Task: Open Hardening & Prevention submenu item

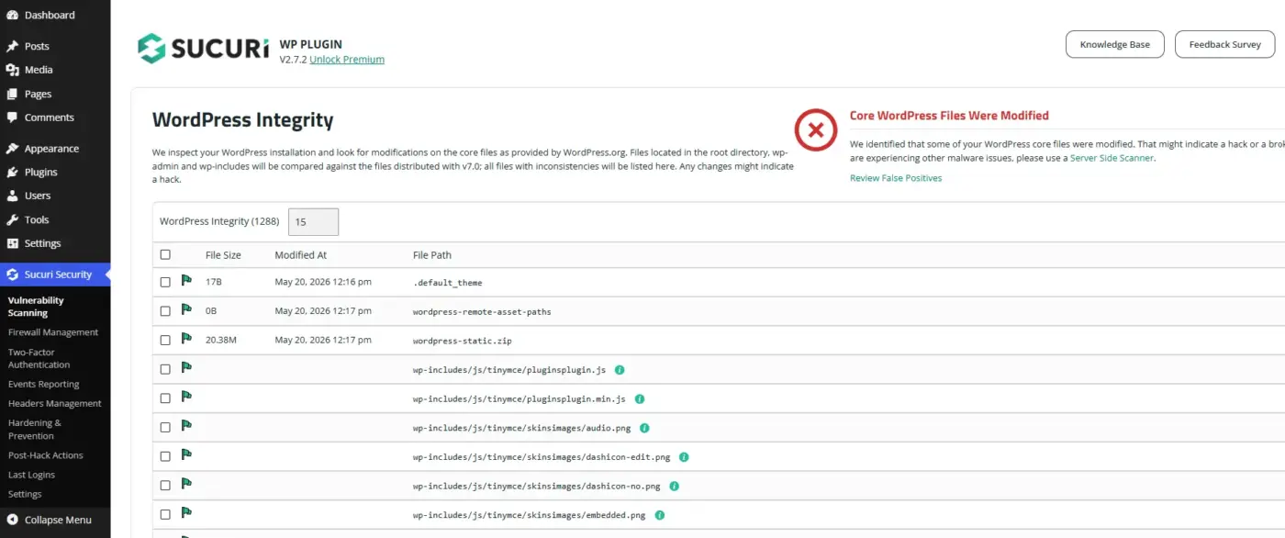Action: pos(35,429)
